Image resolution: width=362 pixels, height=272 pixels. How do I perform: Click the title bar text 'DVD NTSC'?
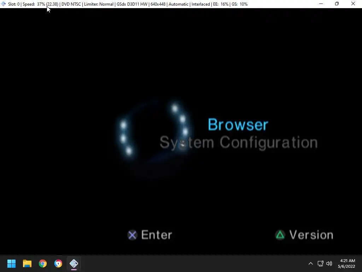(x=71, y=4)
